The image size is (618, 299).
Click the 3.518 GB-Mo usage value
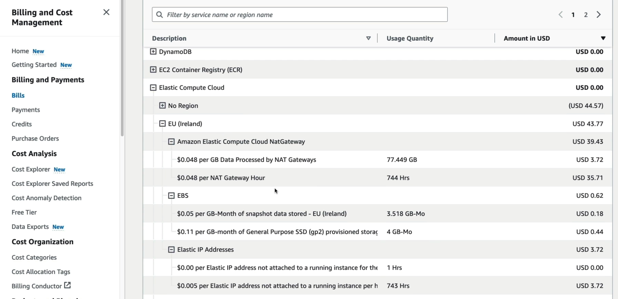[x=406, y=214]
